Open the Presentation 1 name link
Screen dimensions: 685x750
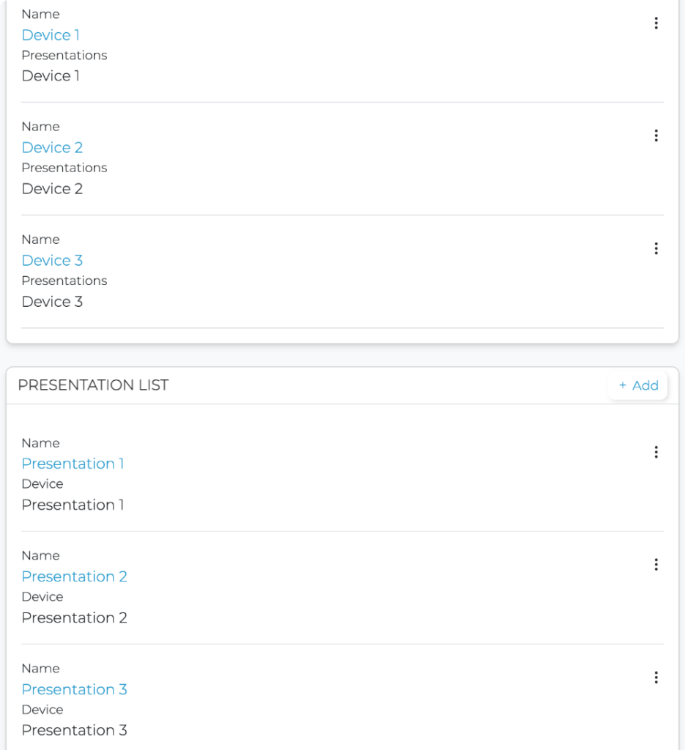pyautogui.click(x=73, y=464)
